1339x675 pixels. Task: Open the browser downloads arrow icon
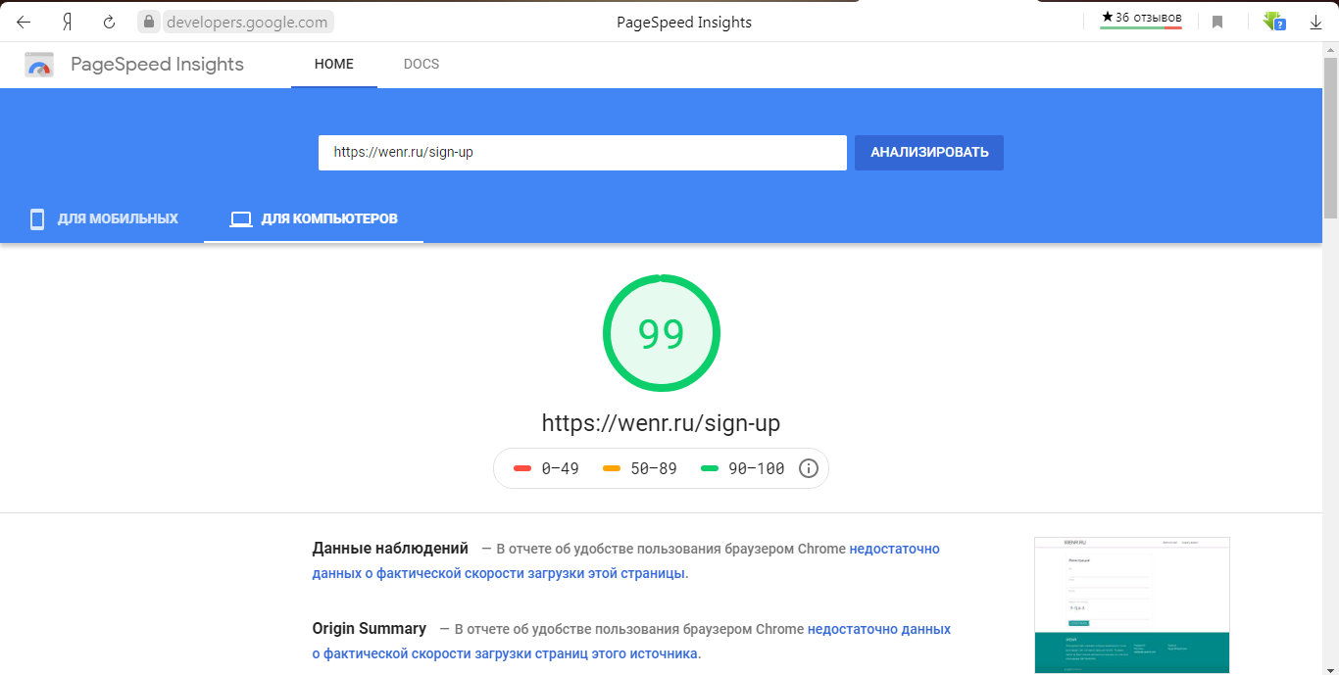(1315, 22)
